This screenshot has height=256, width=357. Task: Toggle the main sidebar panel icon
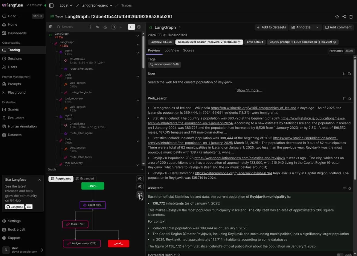(51, 5)
